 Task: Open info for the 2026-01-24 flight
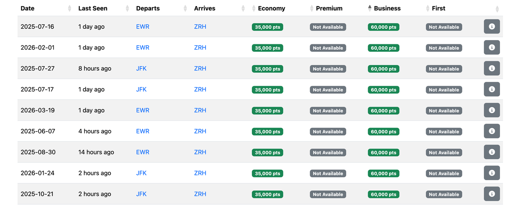[492, 173]
